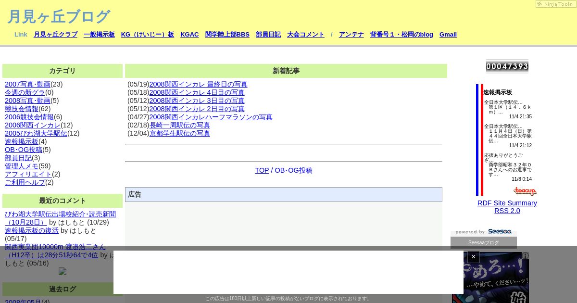Click the white banner ad at bottom
The image size is (577, 303).
[x=288, y=272]
